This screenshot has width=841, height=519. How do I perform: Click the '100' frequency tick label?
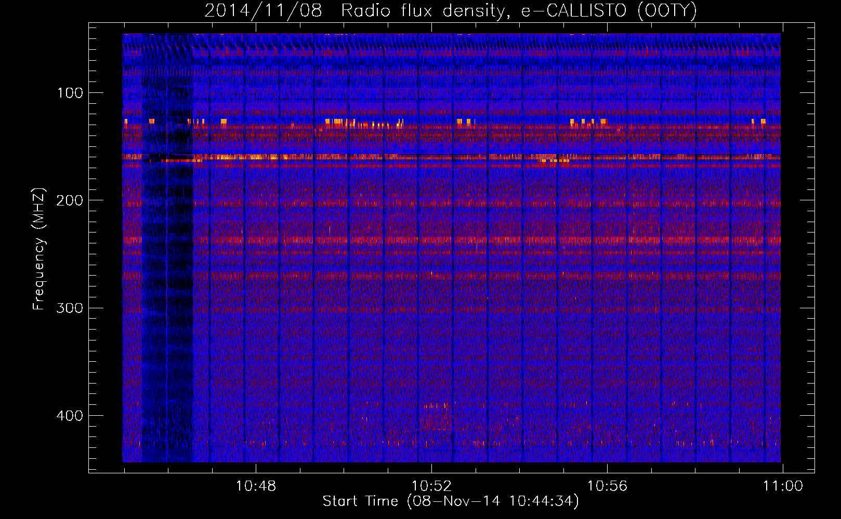pyautogui.click(x=70, y=93)
